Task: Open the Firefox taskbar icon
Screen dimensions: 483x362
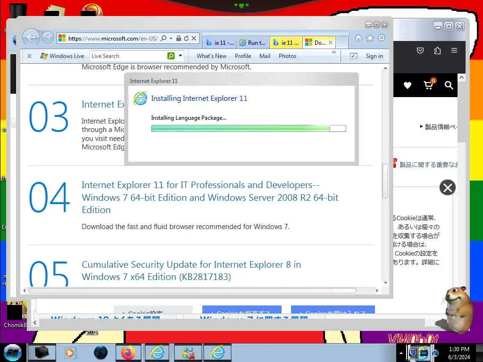Action: [x=128, y=353]
